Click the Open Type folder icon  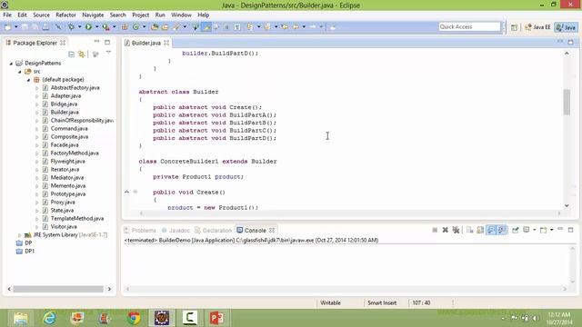tap(155, 26)
